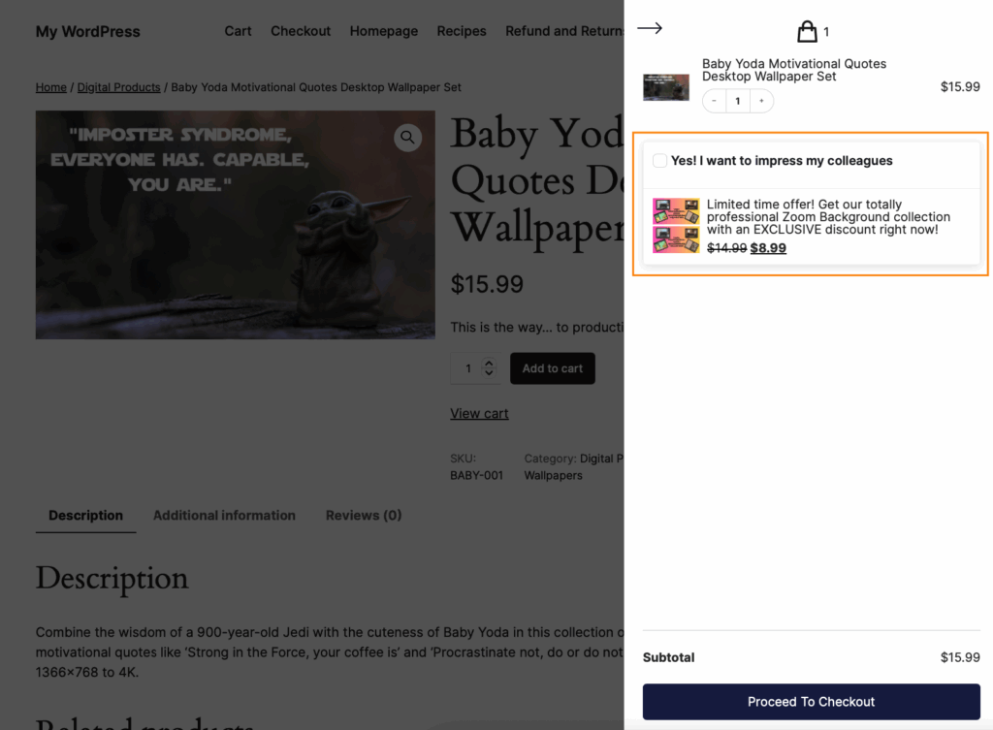Click the struck-through $14.99 price
This screenshot has height=730, width=993.
[x=727, y=248]
